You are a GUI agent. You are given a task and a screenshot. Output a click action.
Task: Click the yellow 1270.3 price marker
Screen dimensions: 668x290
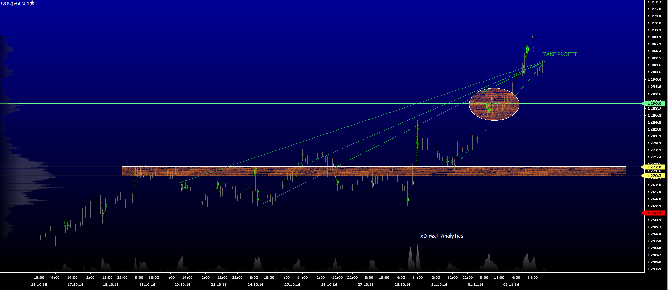tap(654, 176)
